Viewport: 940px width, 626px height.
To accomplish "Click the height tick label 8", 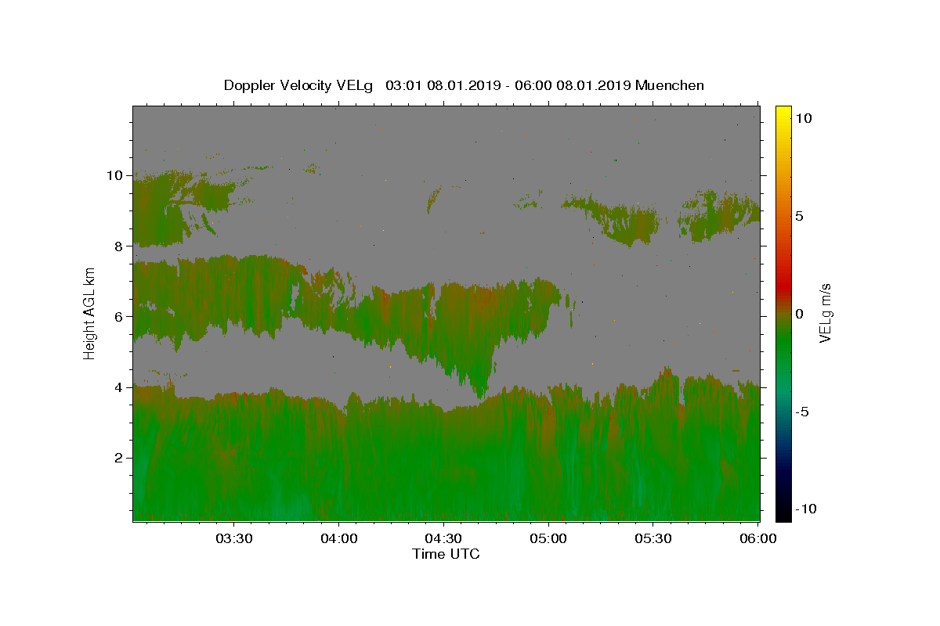I will [x=118, y=246].
